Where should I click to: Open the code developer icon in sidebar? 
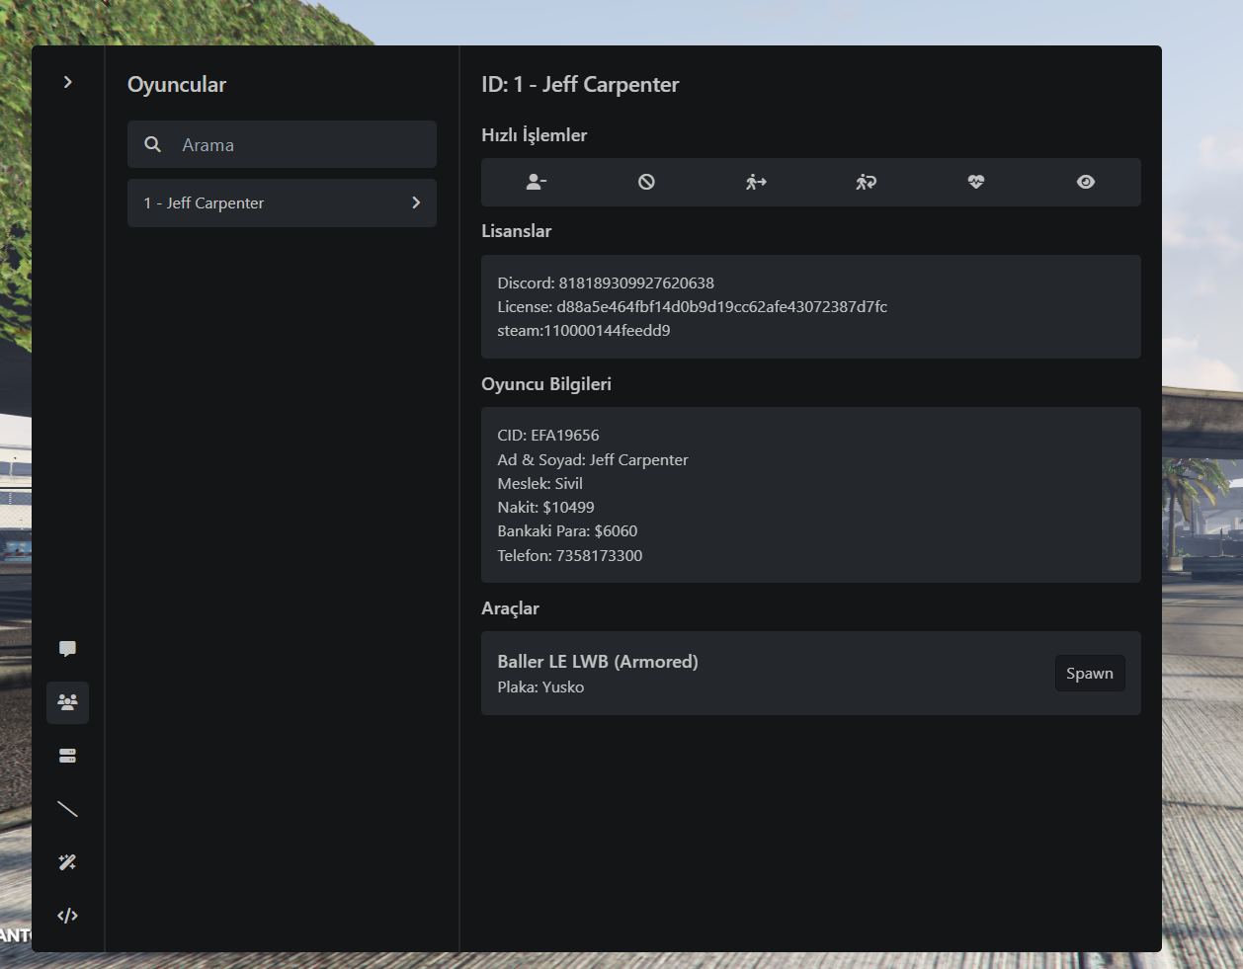[x=67, y=916]
